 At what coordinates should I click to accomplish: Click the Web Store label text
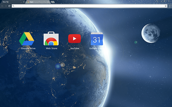point(51,48)
